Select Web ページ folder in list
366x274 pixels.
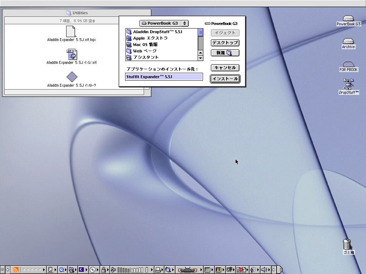(x=162, y=51)
